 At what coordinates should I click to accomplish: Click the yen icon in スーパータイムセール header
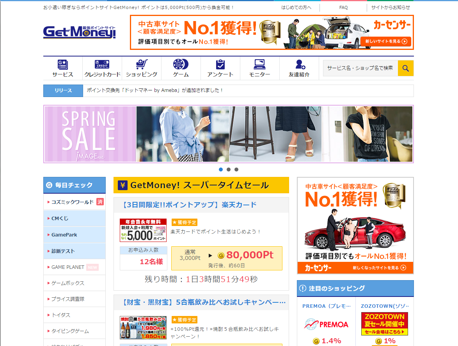pyautogui.click(x=122, y=185)
